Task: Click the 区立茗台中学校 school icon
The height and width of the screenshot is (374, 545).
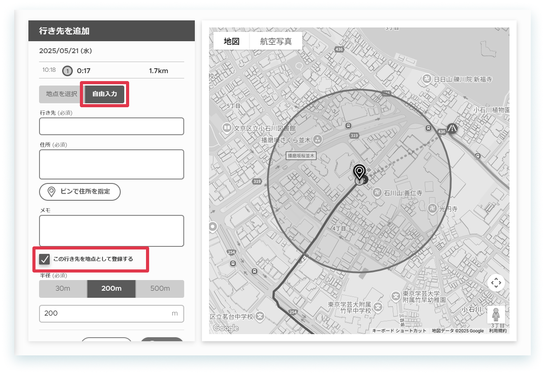Action: (260, 317)
